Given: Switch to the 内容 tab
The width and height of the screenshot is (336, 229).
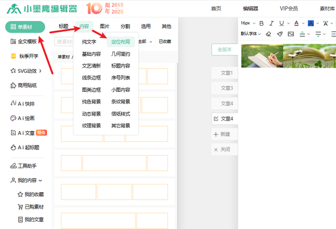Looking at the screenshot, I should click(x=84, y=26).
